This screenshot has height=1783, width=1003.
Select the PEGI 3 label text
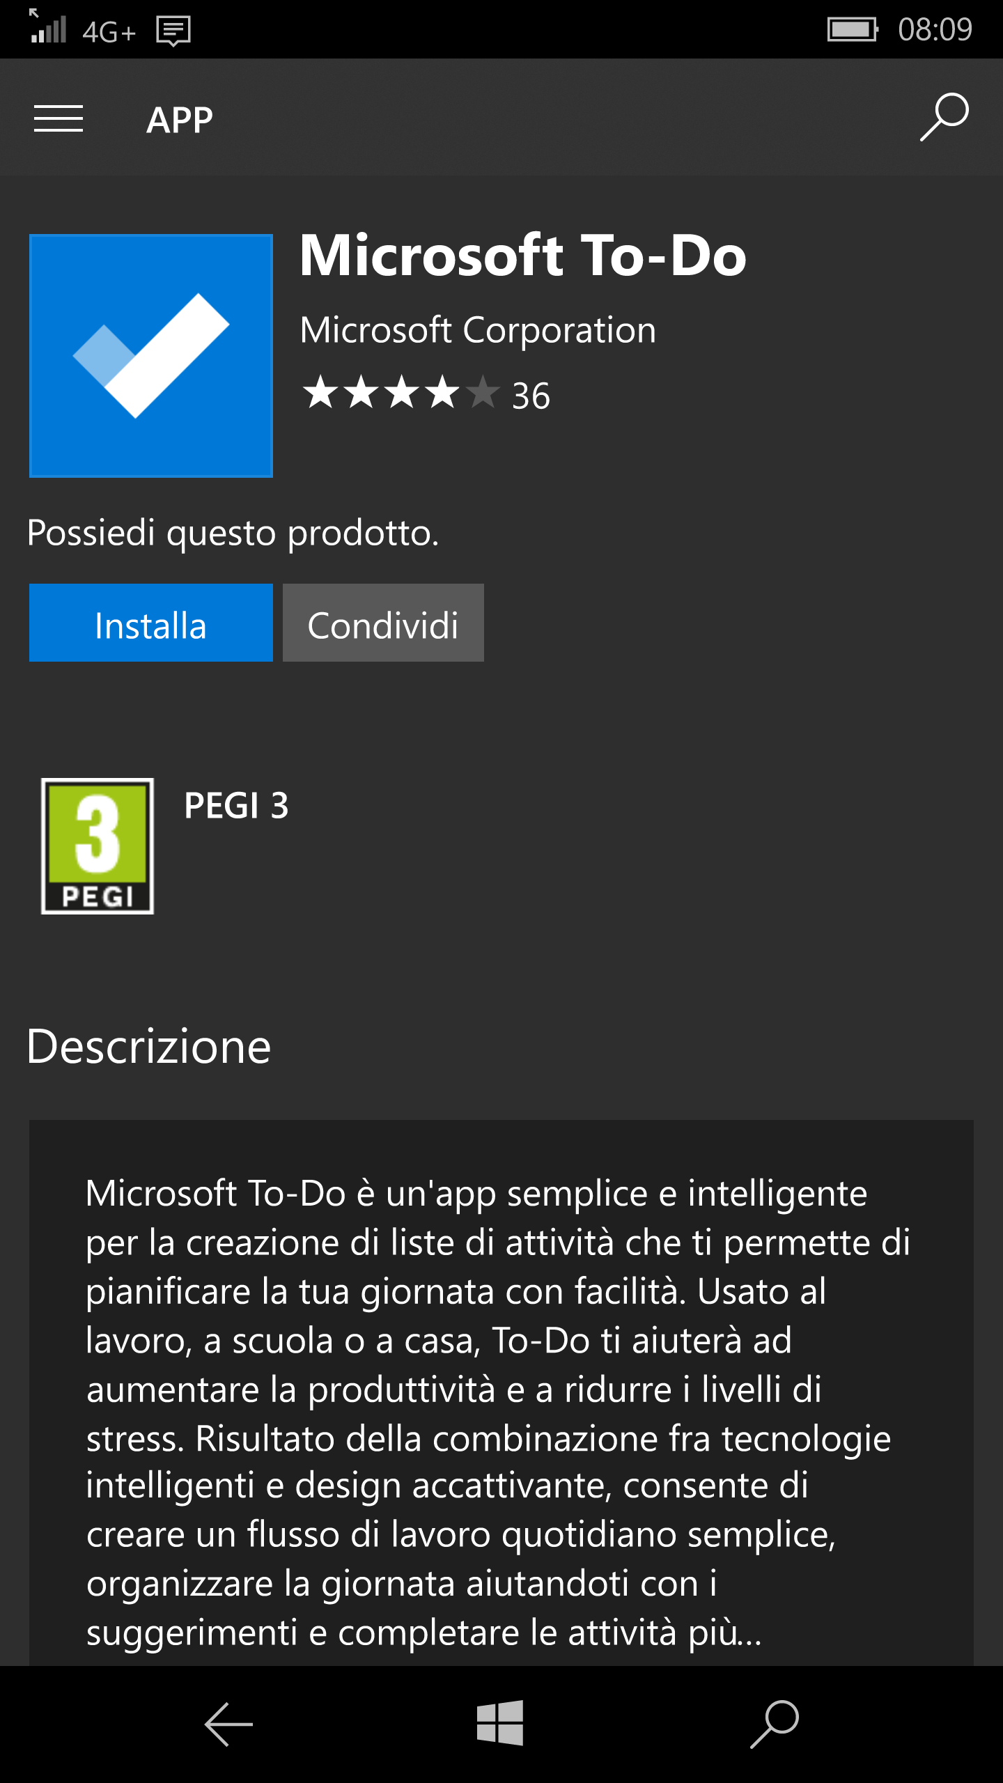[x=236, y=806]
